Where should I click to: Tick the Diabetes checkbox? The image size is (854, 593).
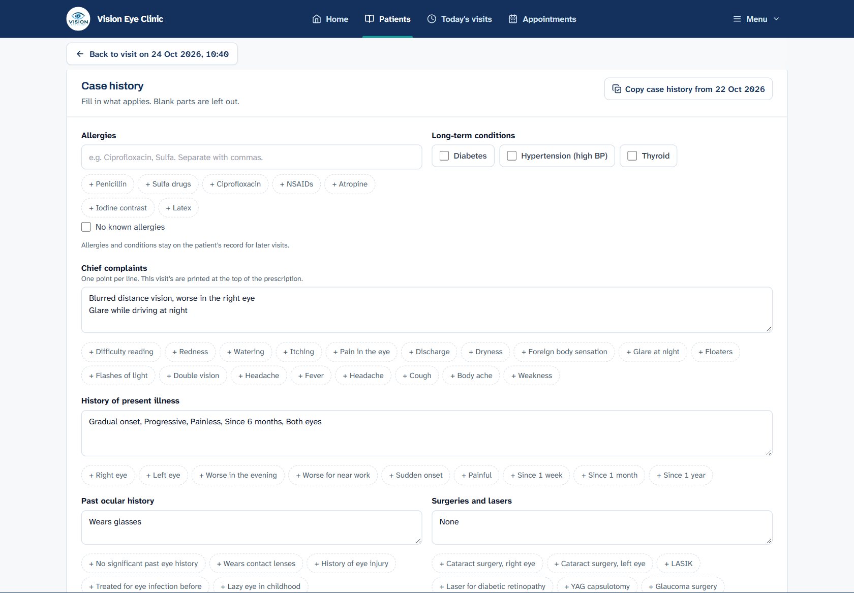point(444,155)
